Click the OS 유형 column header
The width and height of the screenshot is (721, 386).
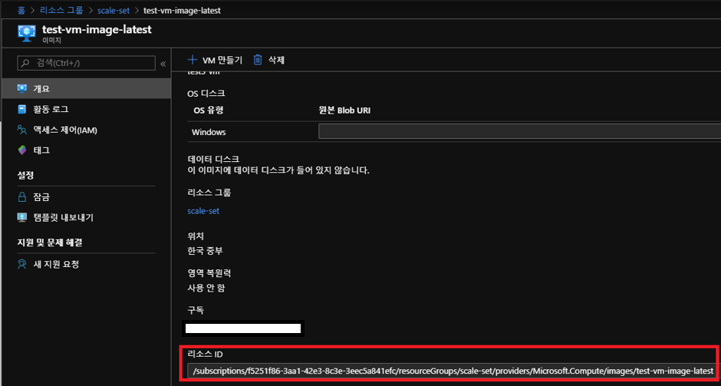pos(208,111)
